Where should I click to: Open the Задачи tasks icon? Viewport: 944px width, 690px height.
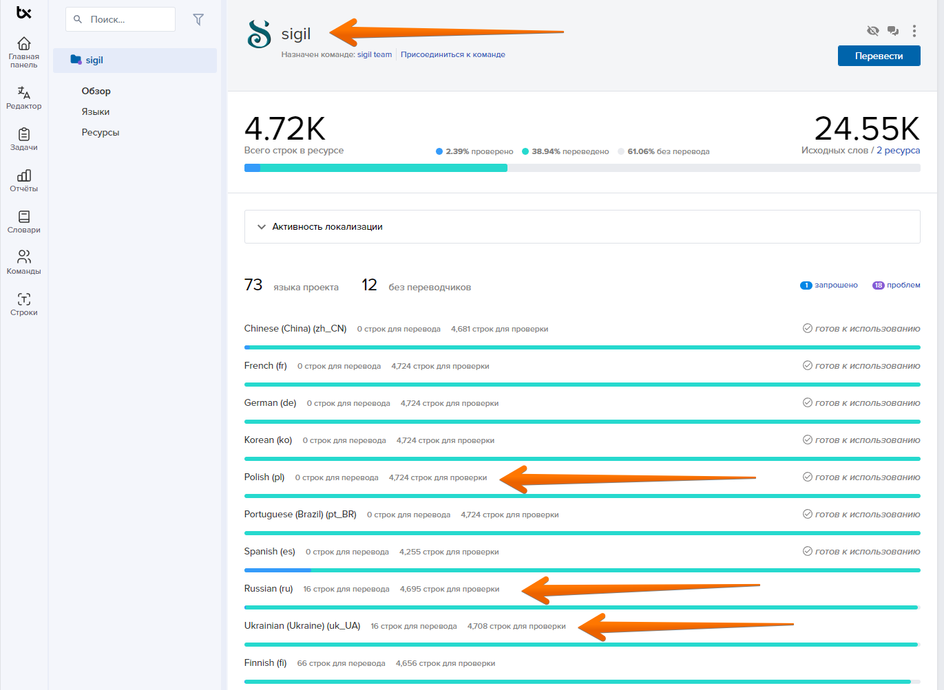pyautogui.click(x=23, y=134)
